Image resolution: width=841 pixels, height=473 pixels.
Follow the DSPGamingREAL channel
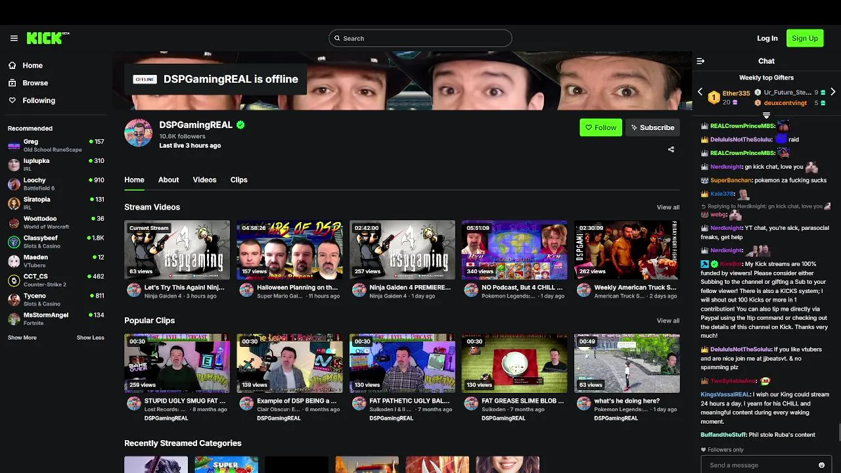coord(601,127)
